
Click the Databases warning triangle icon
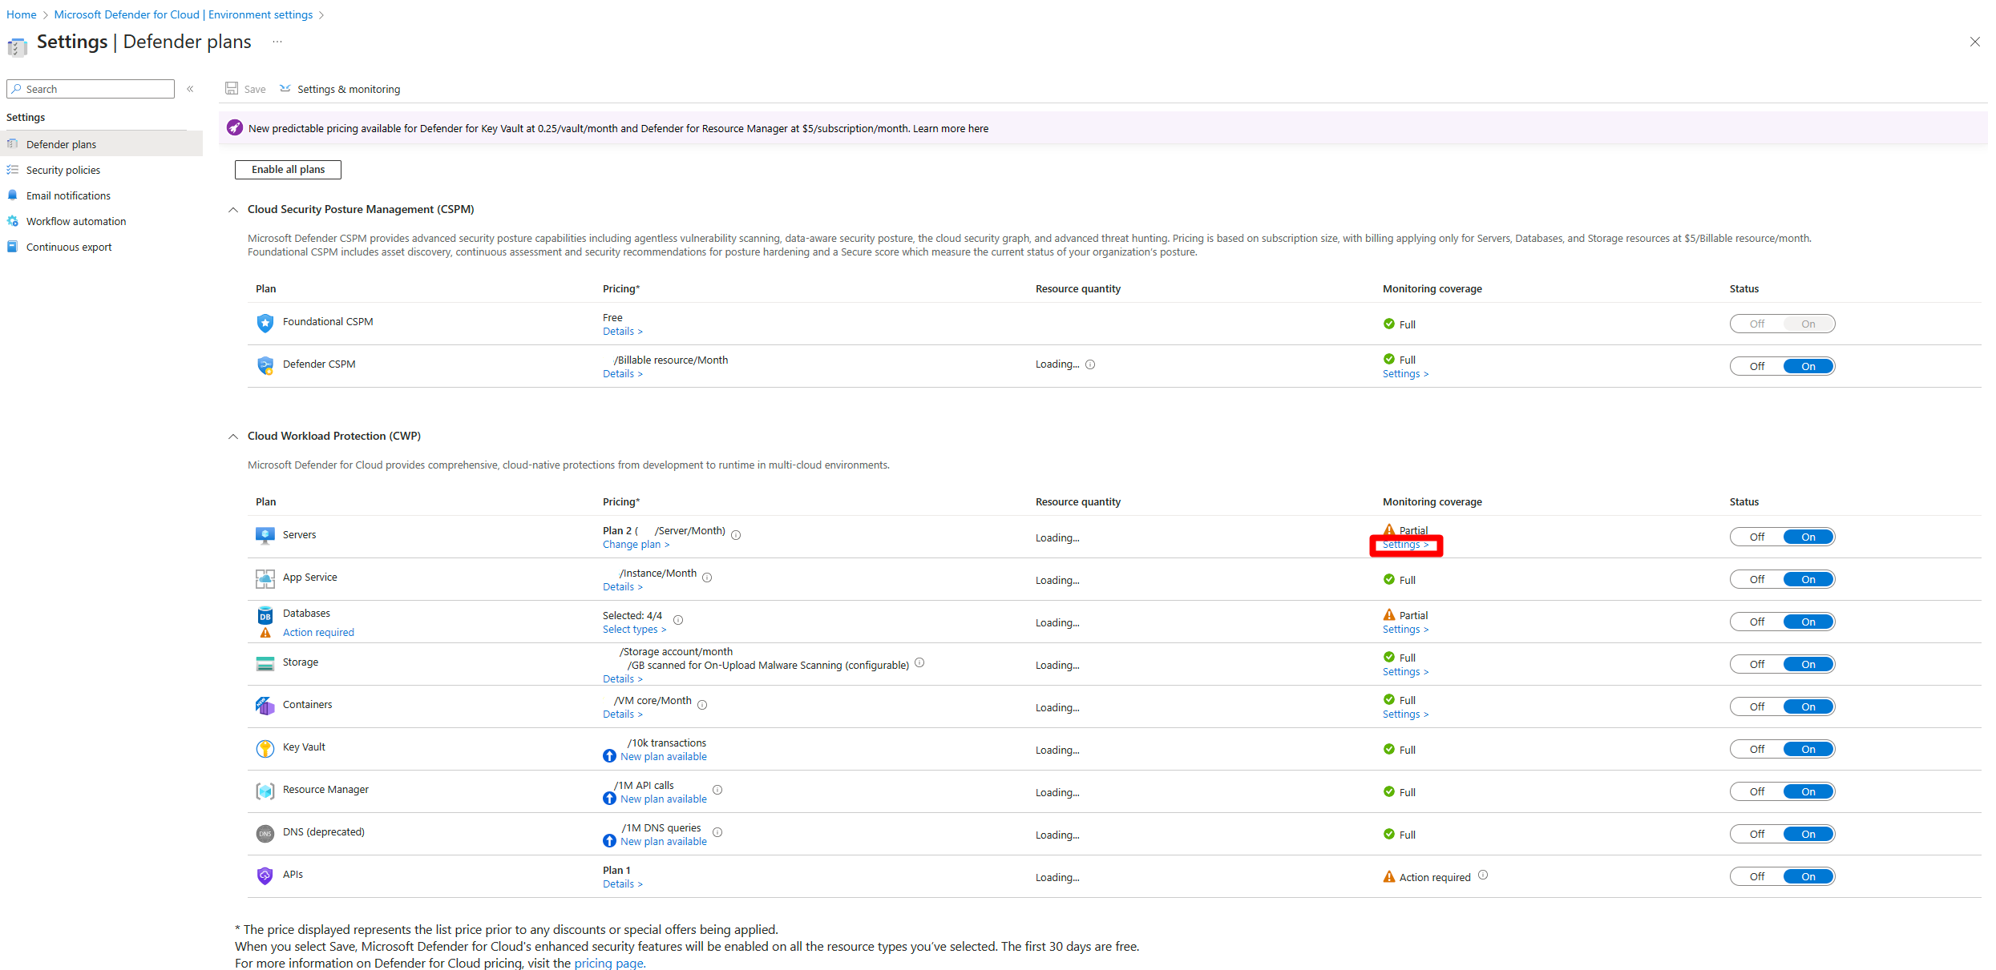point(265,632)
